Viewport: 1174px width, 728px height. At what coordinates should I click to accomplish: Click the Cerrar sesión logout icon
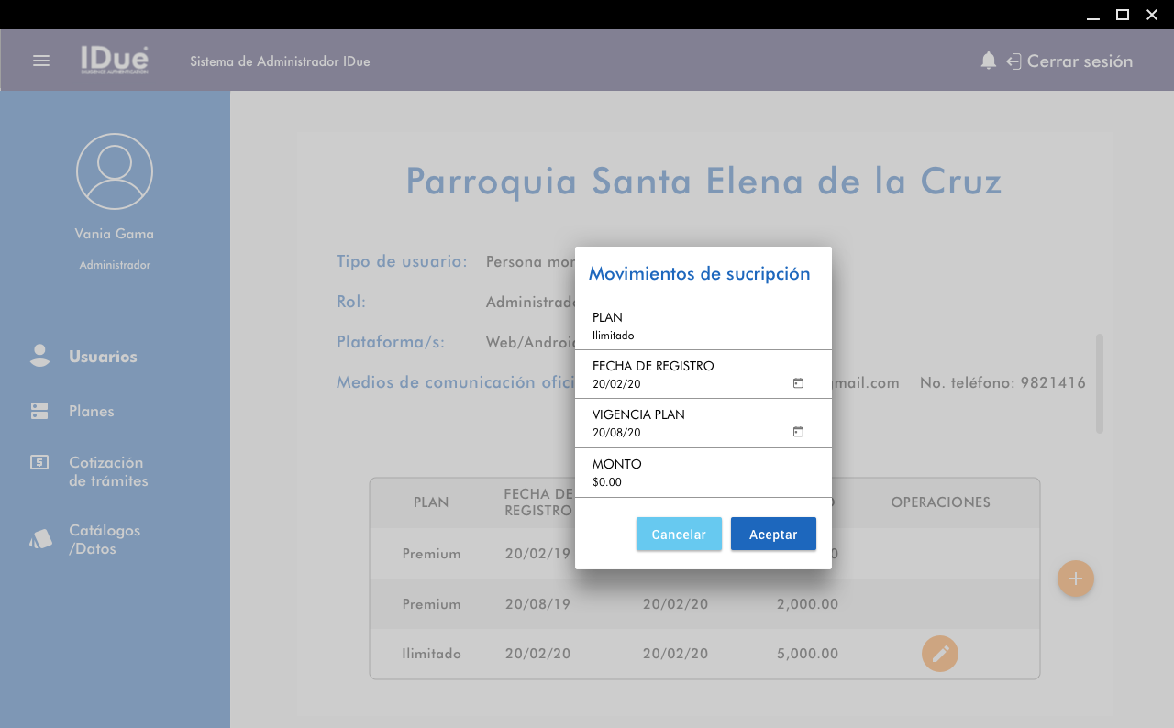click(1013, 61)
